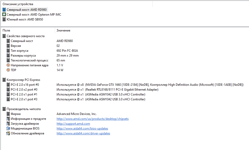Click the BIOS update icon beside Модернизации BIOS
Screen dimensions: 249x150
coord(8,128)
